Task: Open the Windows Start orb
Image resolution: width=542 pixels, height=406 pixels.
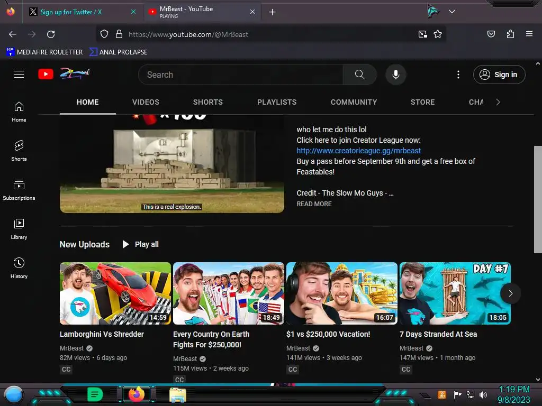Action: pyautogui.click(x=14, y=395)
